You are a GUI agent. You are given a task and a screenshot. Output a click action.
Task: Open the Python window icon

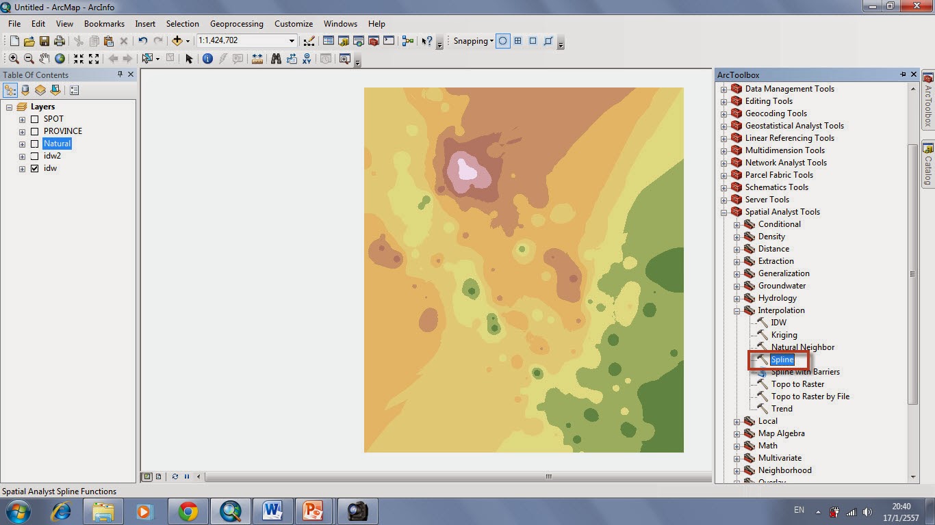tap(389, 41)
